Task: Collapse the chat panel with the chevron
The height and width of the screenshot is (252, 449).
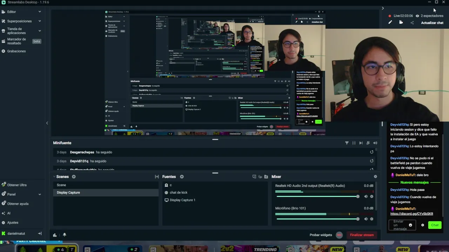Action: click(383, 8)
